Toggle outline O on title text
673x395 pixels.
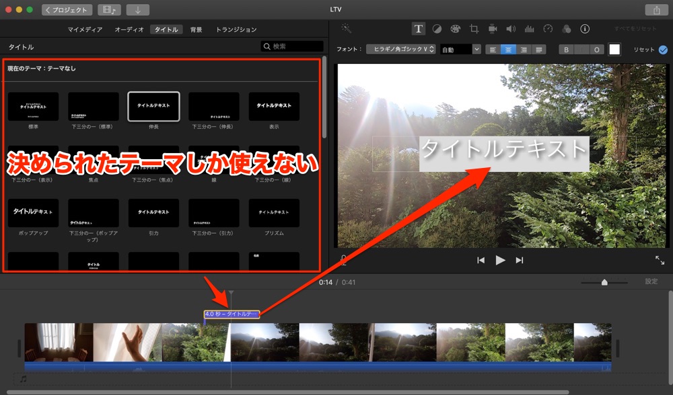[x=596, y=50]
